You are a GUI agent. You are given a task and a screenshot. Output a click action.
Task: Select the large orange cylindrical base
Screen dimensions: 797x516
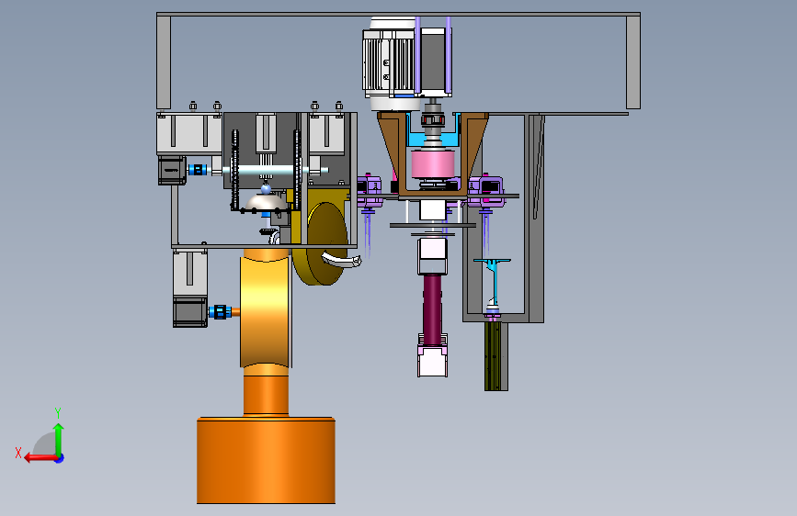click(x=266, y=460)
